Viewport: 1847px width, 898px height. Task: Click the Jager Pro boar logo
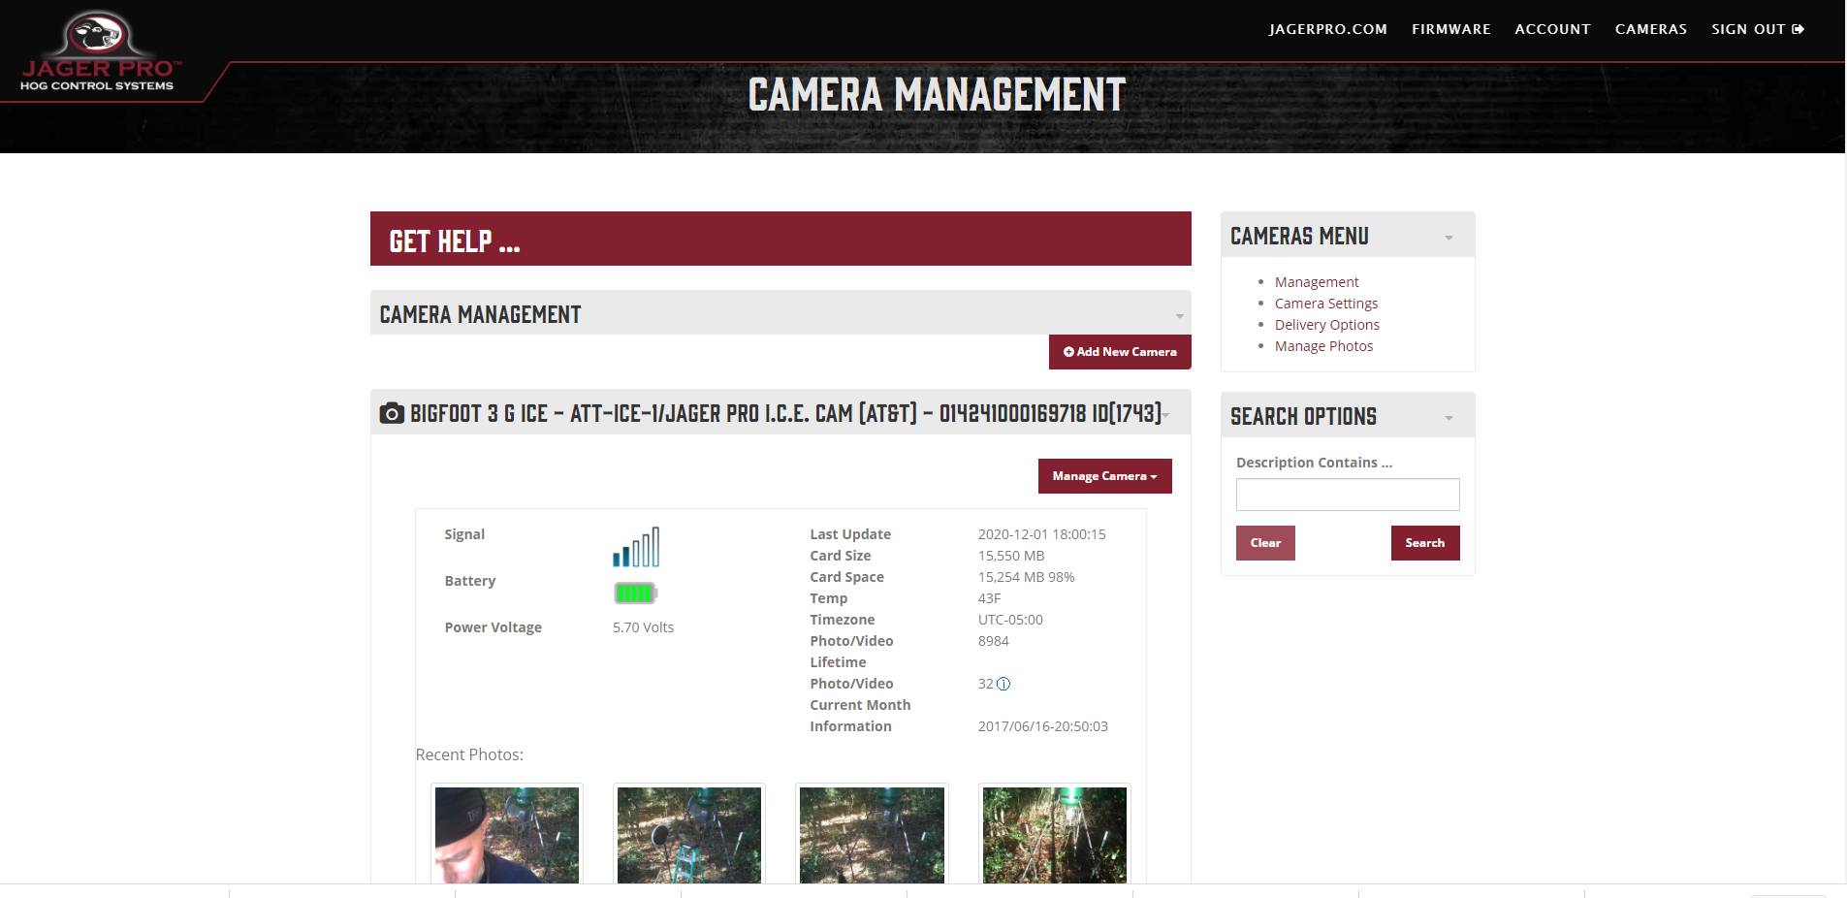tap(97, 50)
